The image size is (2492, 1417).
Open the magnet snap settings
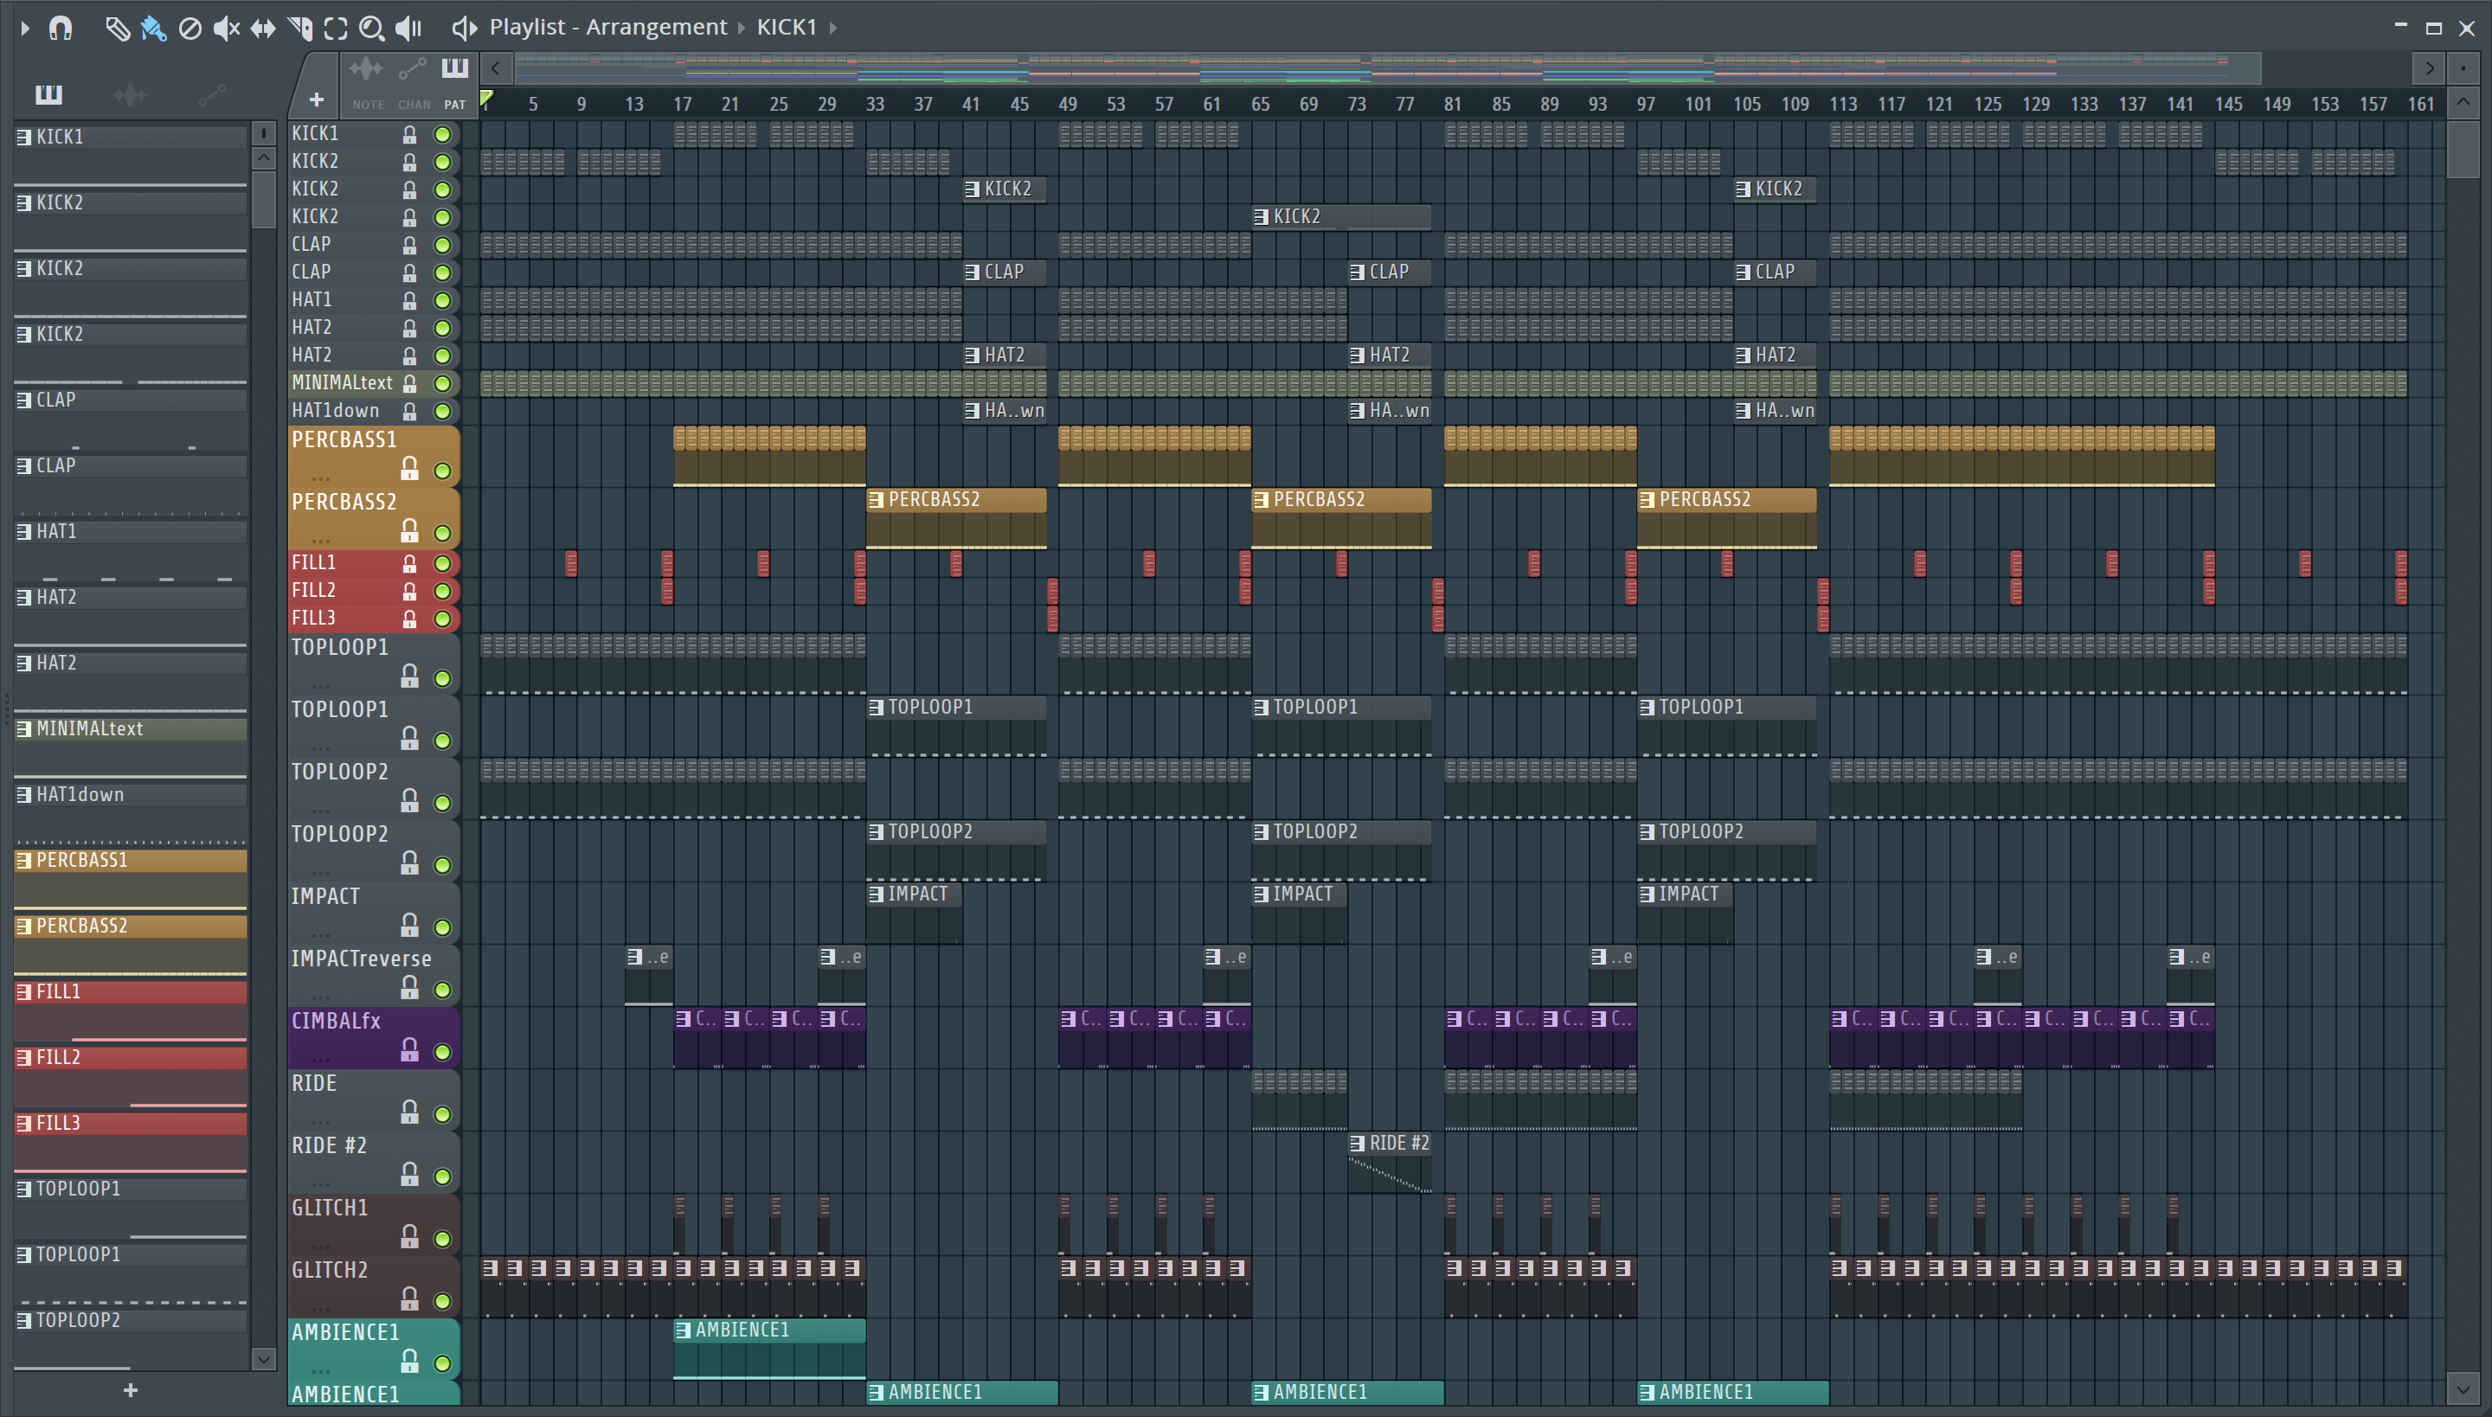(61, 29)
